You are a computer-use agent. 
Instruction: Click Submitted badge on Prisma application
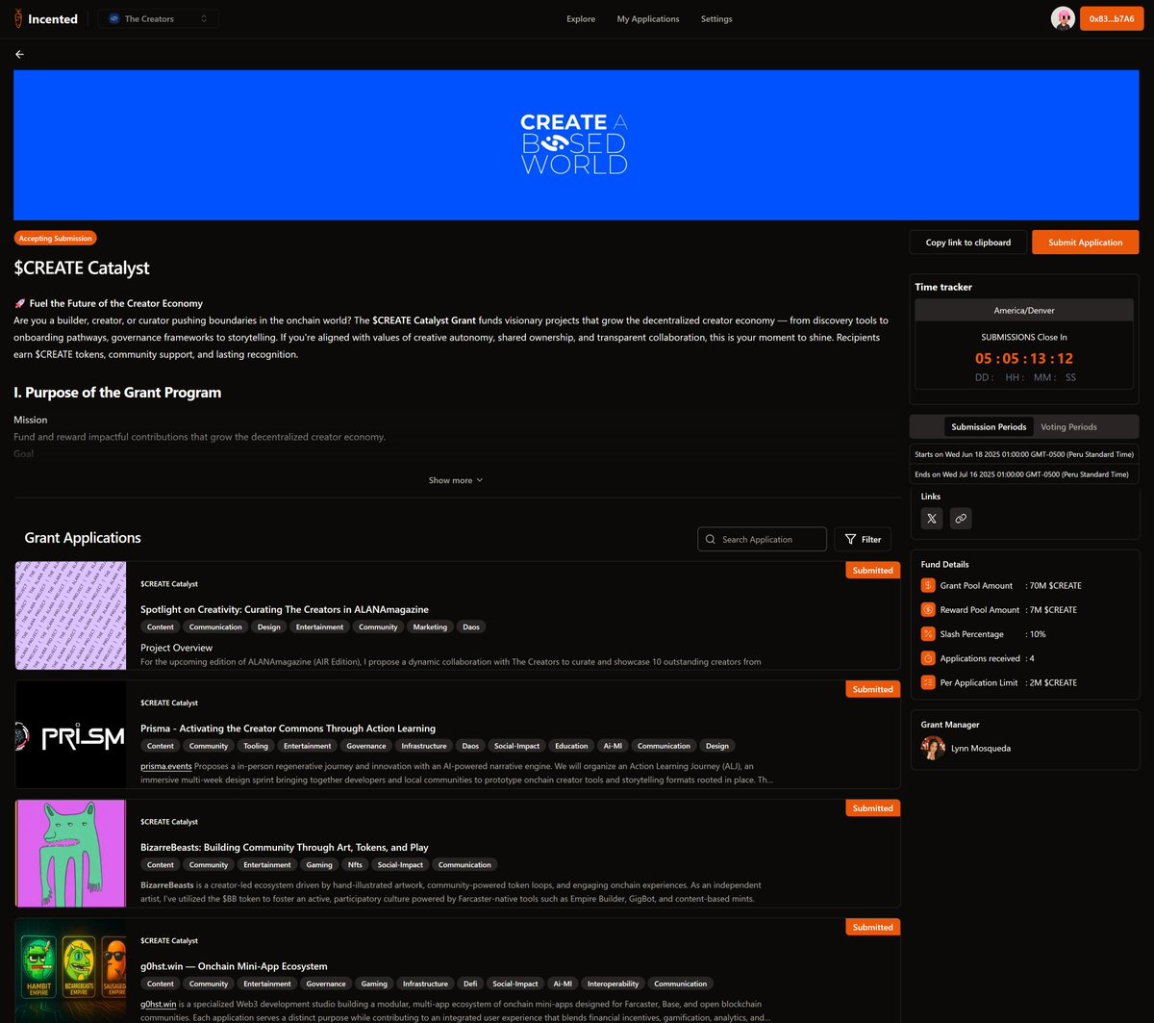(x=873, y=689)
